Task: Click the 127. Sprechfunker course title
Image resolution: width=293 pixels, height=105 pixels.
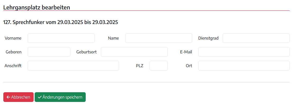Action: [x=61, y=22]
